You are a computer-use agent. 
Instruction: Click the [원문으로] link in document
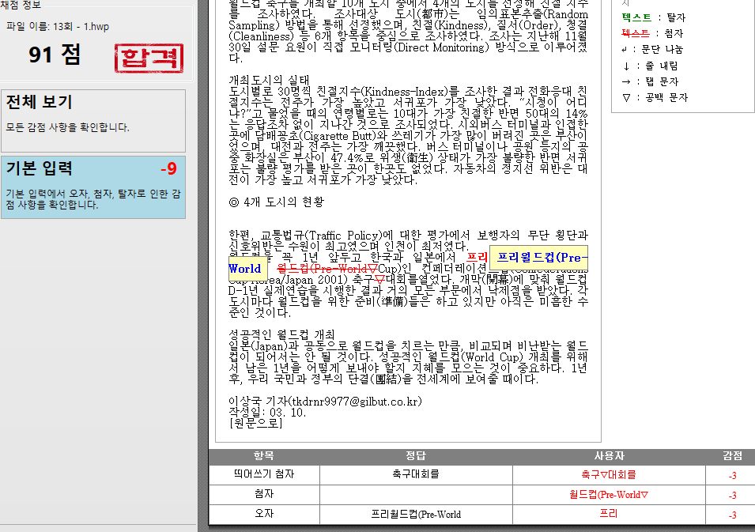[x=255, y=423]
